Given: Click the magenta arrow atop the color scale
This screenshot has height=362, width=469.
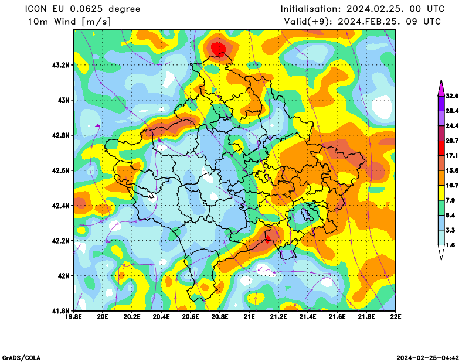Looking at the screenshot, I should coord(441,88).
